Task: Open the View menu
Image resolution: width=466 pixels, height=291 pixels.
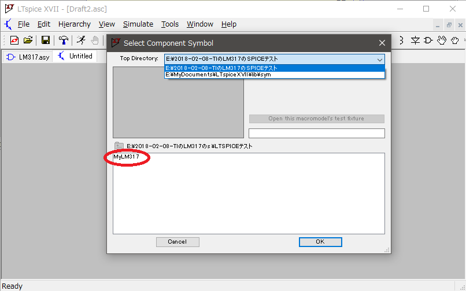Action: pyautogui.click(x=107, y=24)
